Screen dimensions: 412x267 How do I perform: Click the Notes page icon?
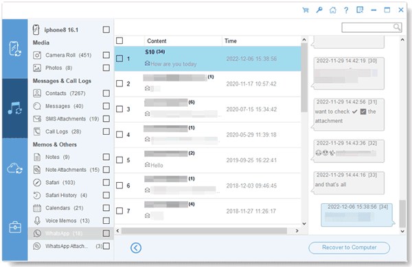pyautogui.click(x=37, y=157)
